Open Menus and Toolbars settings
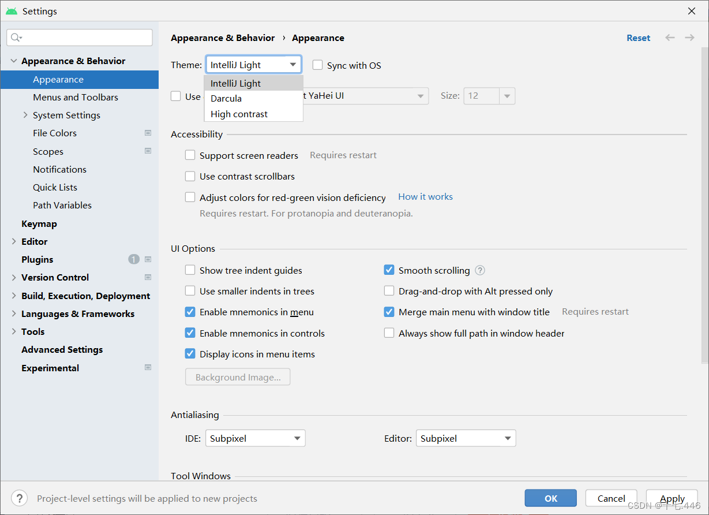This screenshot has width=709, height=515. pos(75,97)
